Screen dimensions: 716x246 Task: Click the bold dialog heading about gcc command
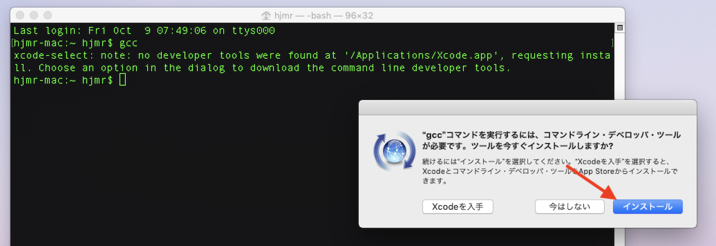(550, 140)
